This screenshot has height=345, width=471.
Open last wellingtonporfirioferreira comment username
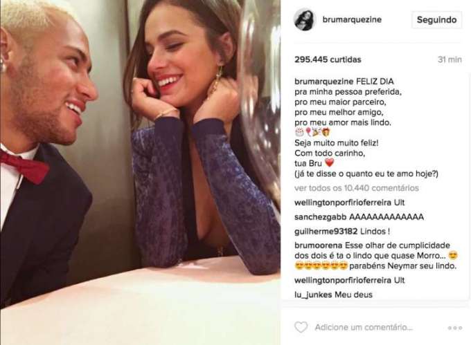click(x=343, y=280)
